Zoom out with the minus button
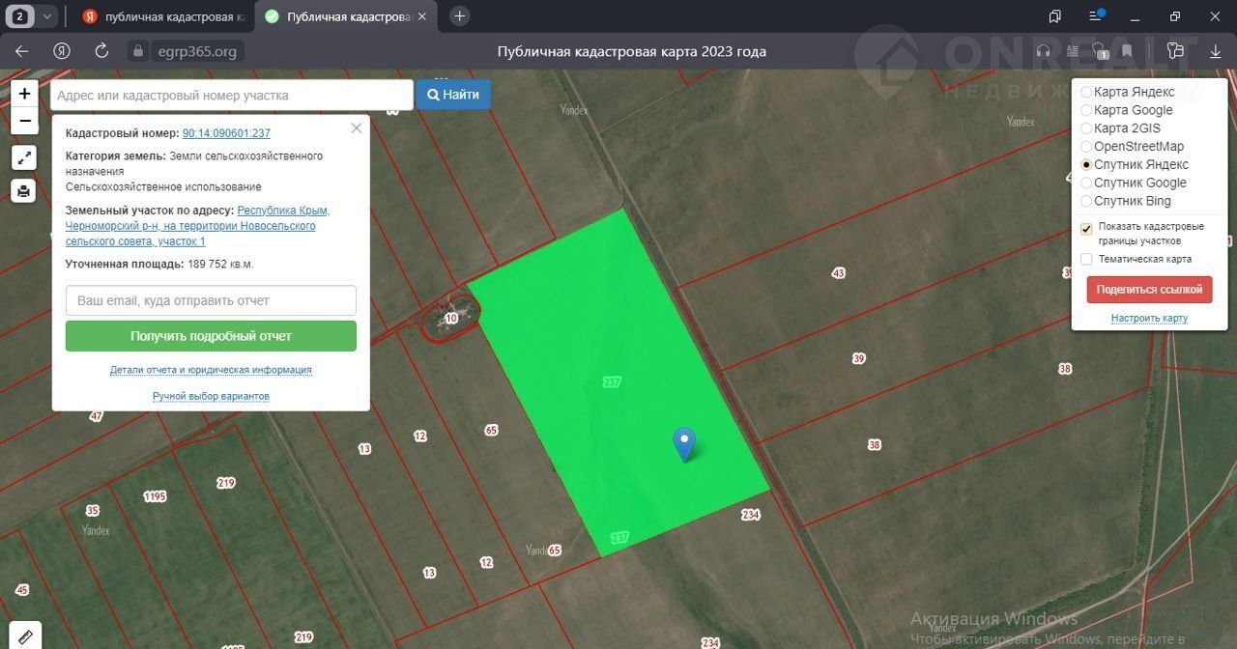 (24, 121)
